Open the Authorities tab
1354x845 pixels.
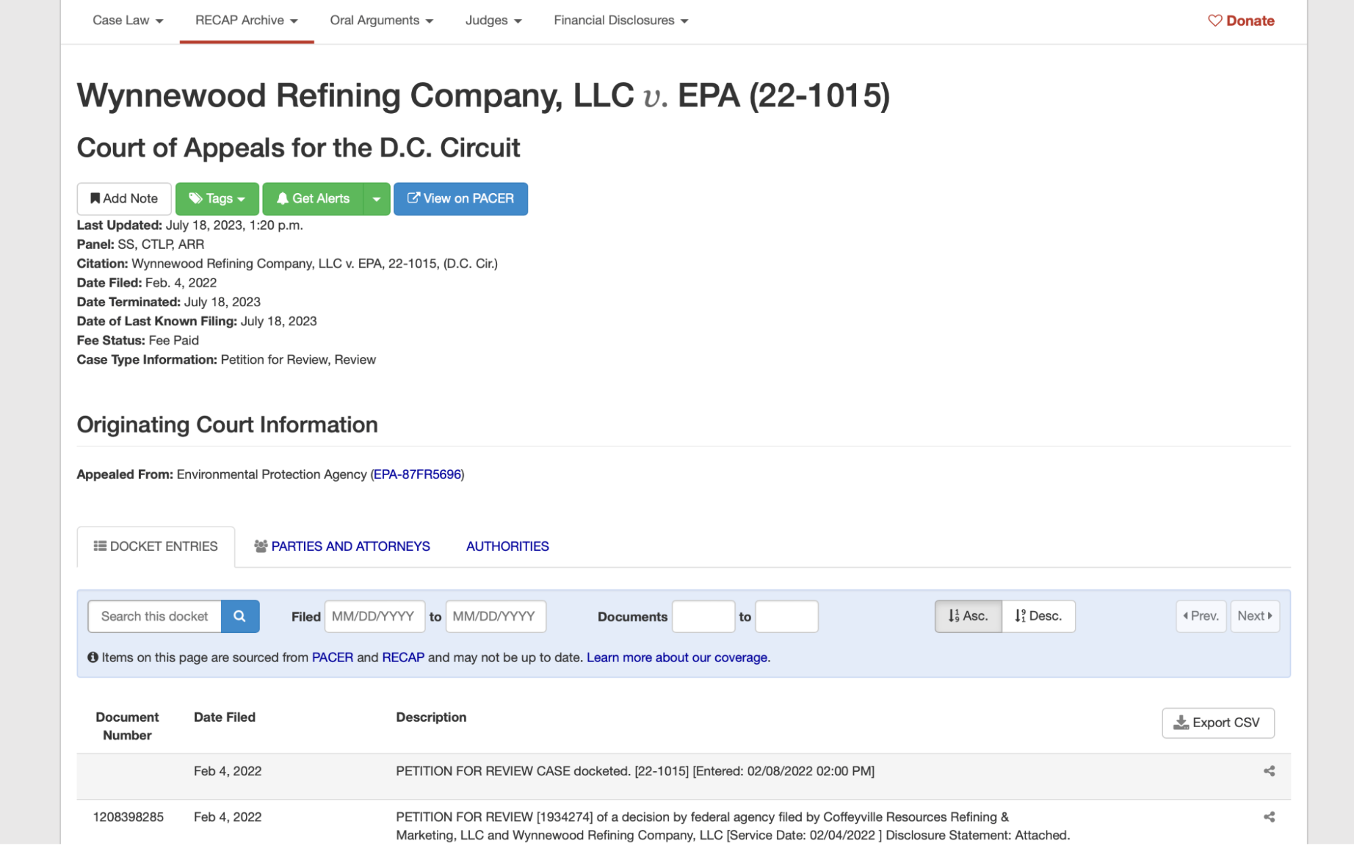tap(507, 546)
